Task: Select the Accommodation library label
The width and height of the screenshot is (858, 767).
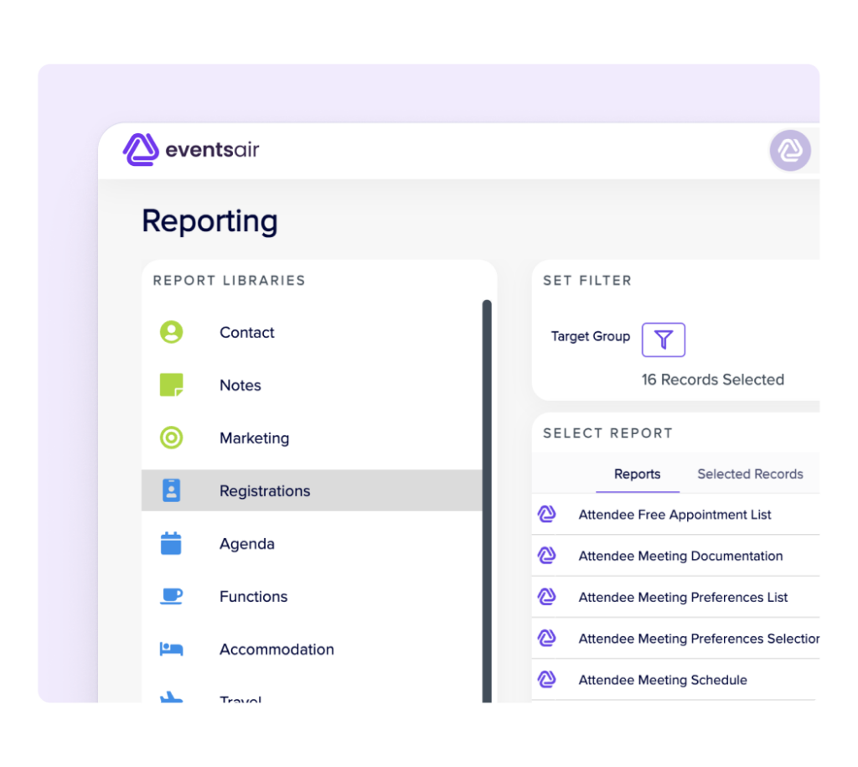Action: point(277,650)
